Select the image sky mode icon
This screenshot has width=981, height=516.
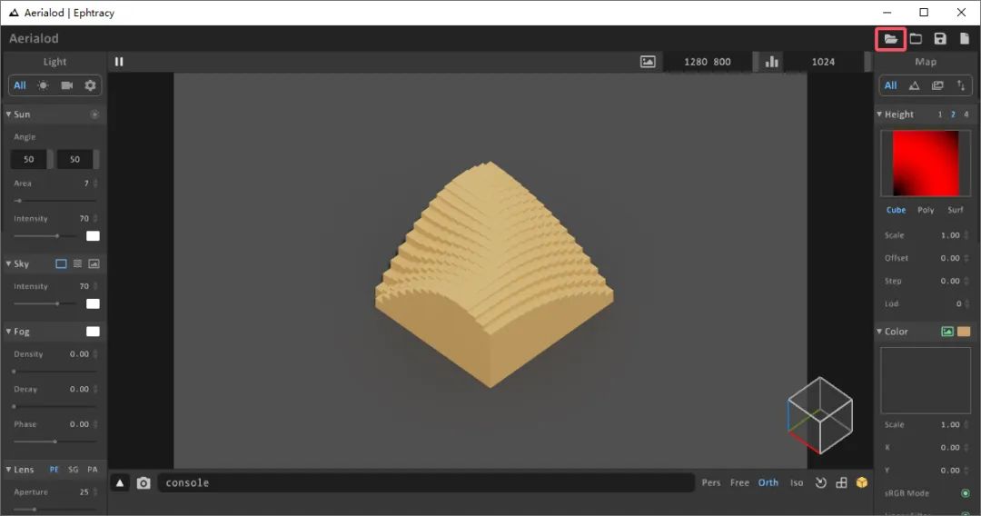coord(94,264)
